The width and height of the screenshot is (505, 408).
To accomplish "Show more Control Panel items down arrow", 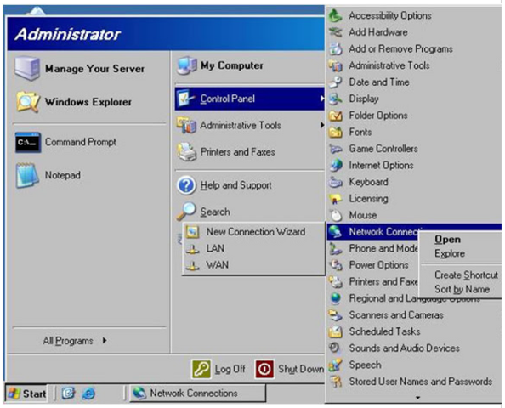I will pos(417,398).
